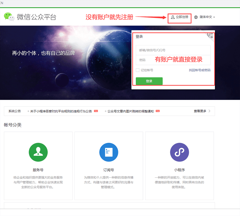Screen dimensions: 240x216
Task: Click the blue 订阅号 document icon
Action: (x=109, y=152)
